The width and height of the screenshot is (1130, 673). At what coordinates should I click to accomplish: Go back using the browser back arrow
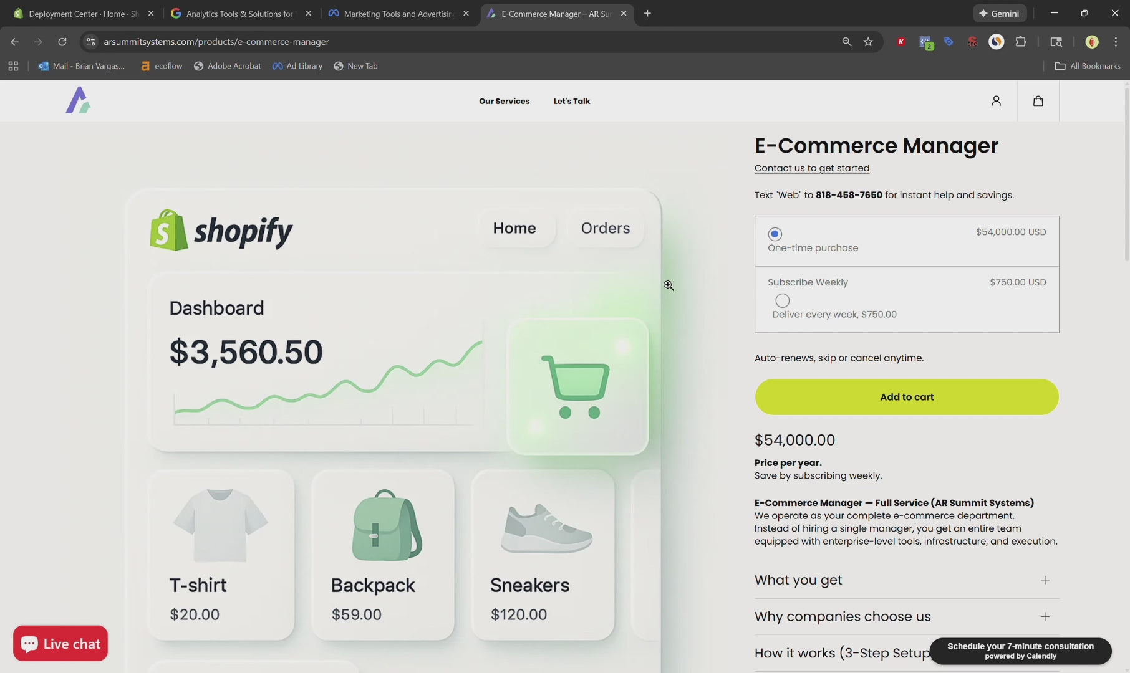coord(14,42)
